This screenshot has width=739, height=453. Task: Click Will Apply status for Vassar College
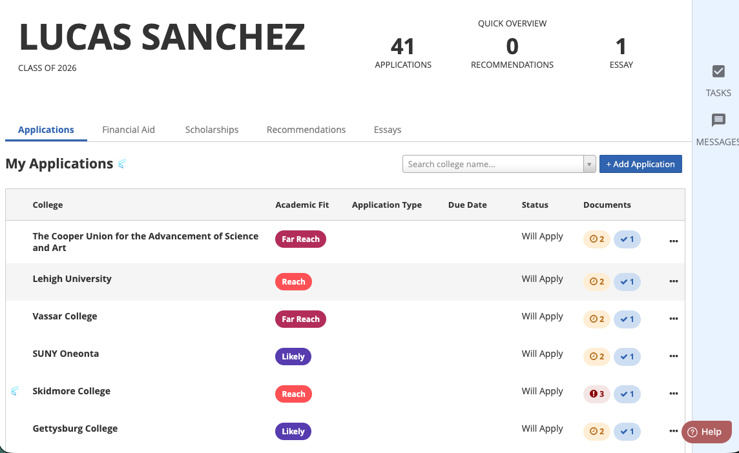coord(543,316)
